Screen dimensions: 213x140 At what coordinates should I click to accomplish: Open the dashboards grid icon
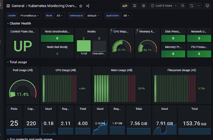8,6
